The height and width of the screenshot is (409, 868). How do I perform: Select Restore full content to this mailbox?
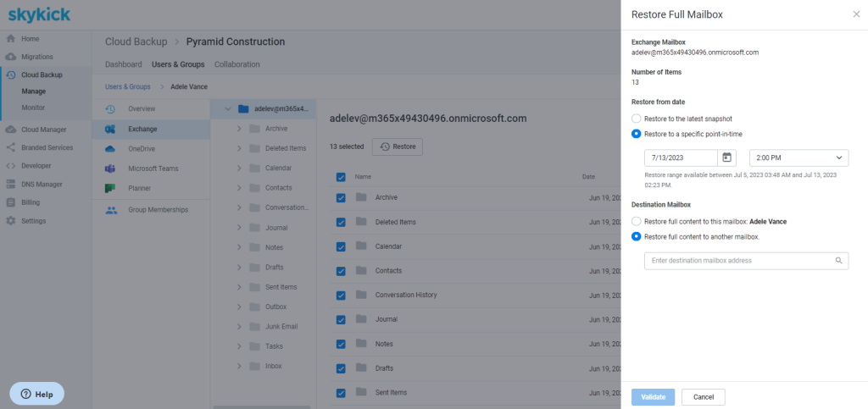[637, 221]
